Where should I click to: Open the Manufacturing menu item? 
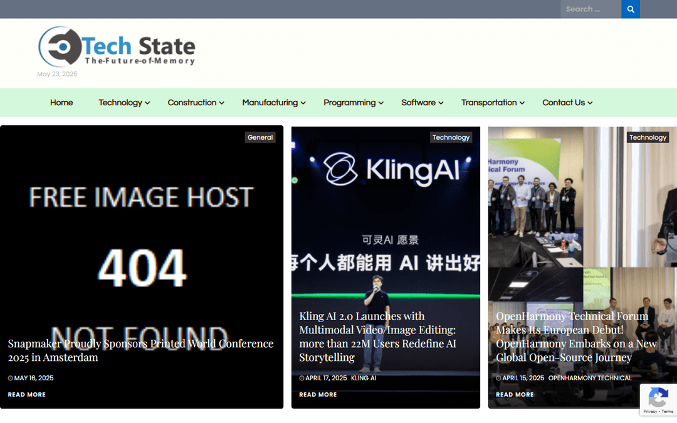[270, 103]
